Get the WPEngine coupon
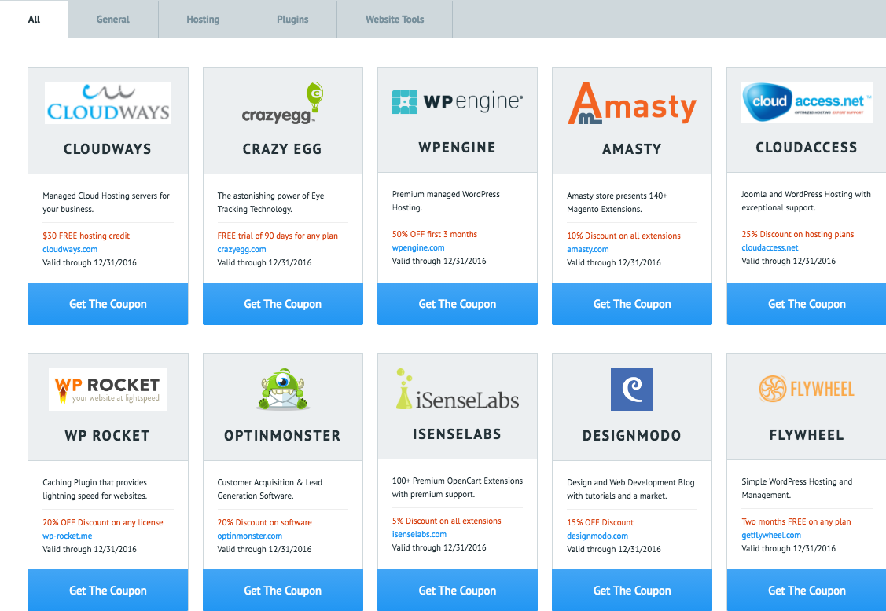Image resolution: width=886 pixels, height=611 pixels. (x=457, y=304)
